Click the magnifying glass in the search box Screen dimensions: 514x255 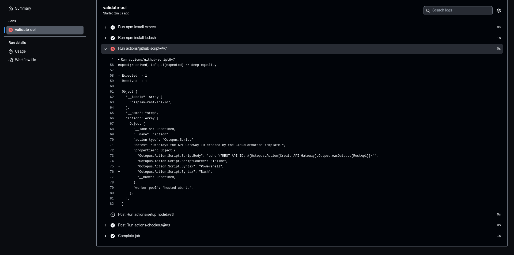428,11
